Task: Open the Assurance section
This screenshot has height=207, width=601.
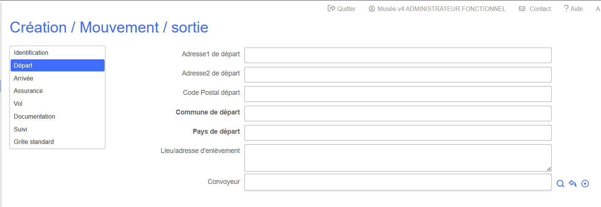Action: point(28,91)
